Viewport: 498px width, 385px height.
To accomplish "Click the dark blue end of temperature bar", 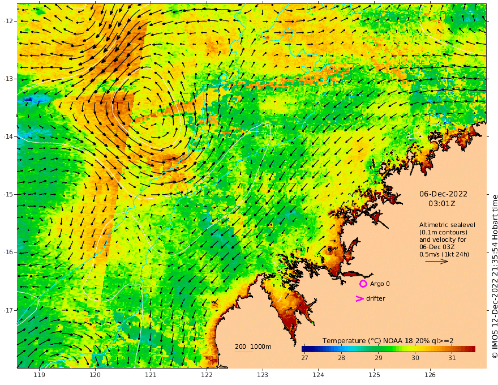I will (x=305, y=349).
